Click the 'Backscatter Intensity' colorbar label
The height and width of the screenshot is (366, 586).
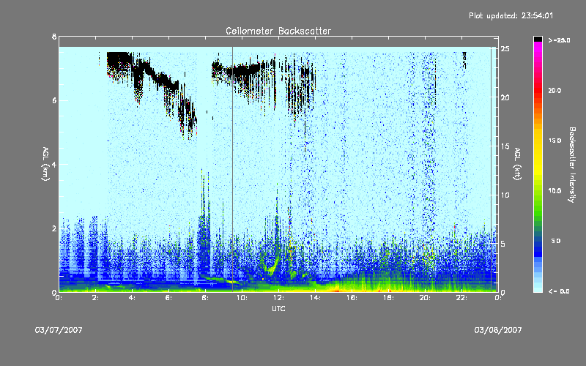point(572,165)
